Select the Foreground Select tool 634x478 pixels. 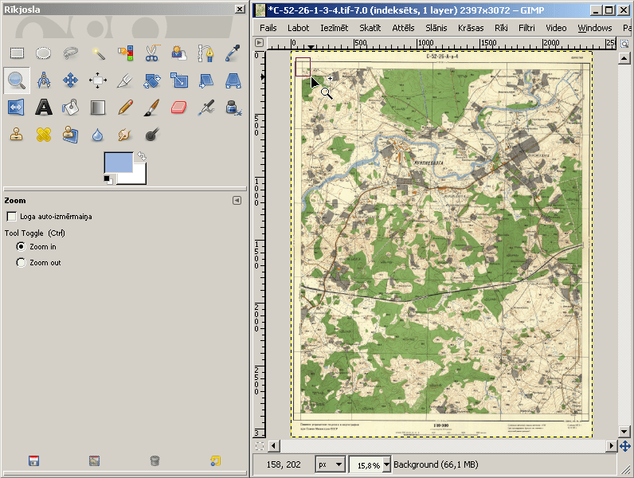coord(178,53)
